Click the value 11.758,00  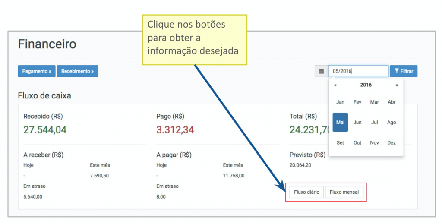(x=234, y=176)
